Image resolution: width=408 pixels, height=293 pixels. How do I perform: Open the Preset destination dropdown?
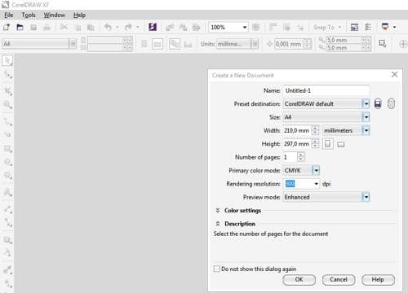coord(366,103)
